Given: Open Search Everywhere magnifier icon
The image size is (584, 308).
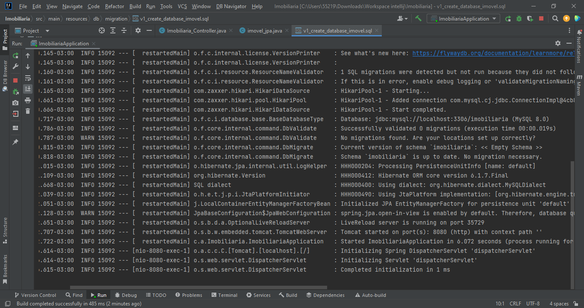Looking at the screenshot, I should [555, 18].
